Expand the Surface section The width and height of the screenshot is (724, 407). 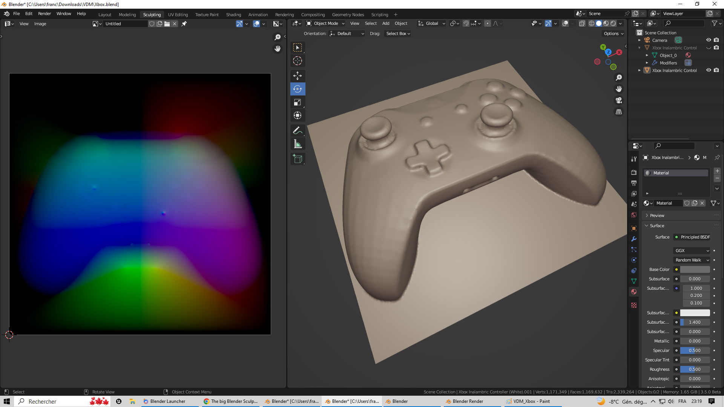657,226
